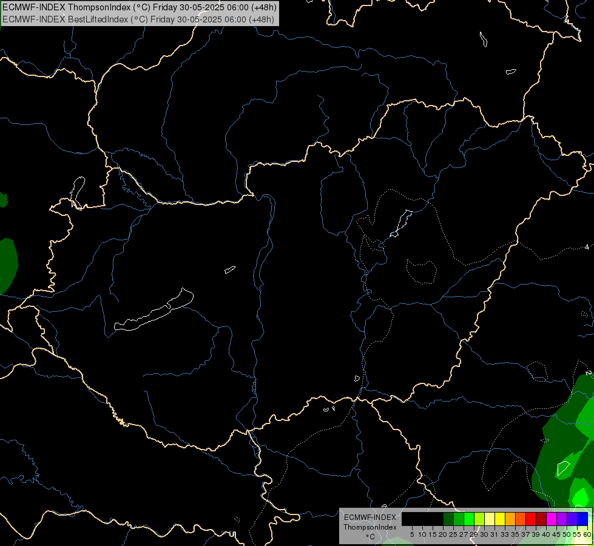Click the legend tick value '5'
Image resolution: width=594 pixels, height=546 pixels.
tap(412, 534)
